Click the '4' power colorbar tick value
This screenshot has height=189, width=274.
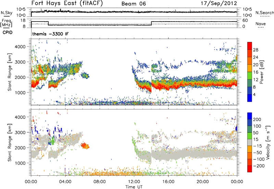pyautogui.click(x=254, y=94)
